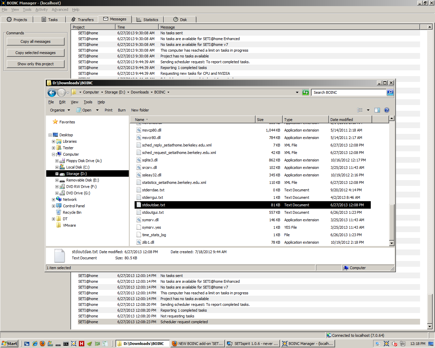Expand the Local Disk (C:) node
The width and height of the screenshot is (435, 348).
tap(57, 167)
